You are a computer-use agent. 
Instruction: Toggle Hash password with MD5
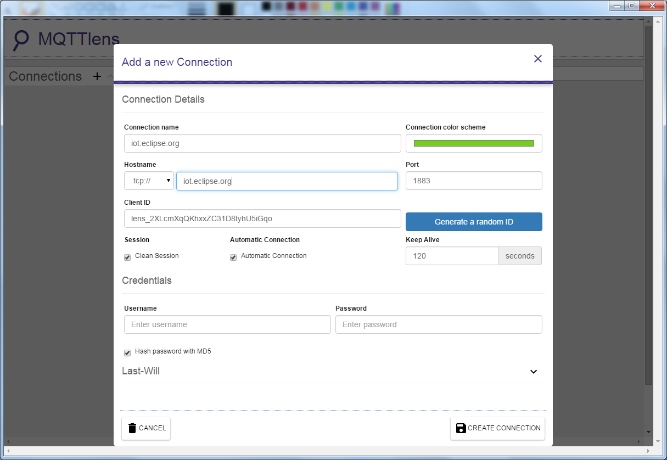[127, 352]
